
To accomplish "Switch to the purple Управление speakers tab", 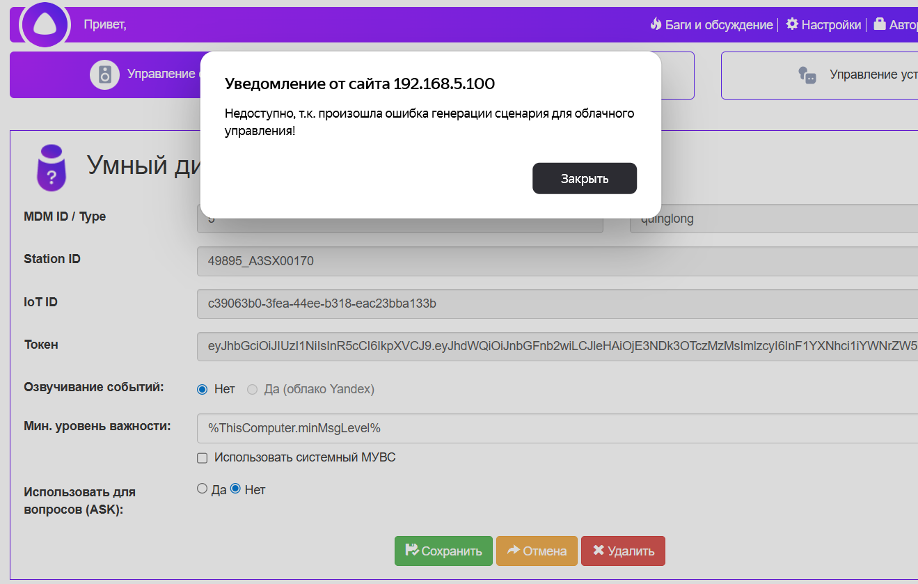I will 105,74.
